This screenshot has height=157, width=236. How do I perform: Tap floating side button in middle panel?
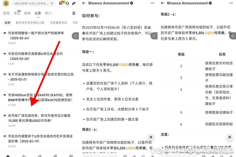click(x=154, y=36)
